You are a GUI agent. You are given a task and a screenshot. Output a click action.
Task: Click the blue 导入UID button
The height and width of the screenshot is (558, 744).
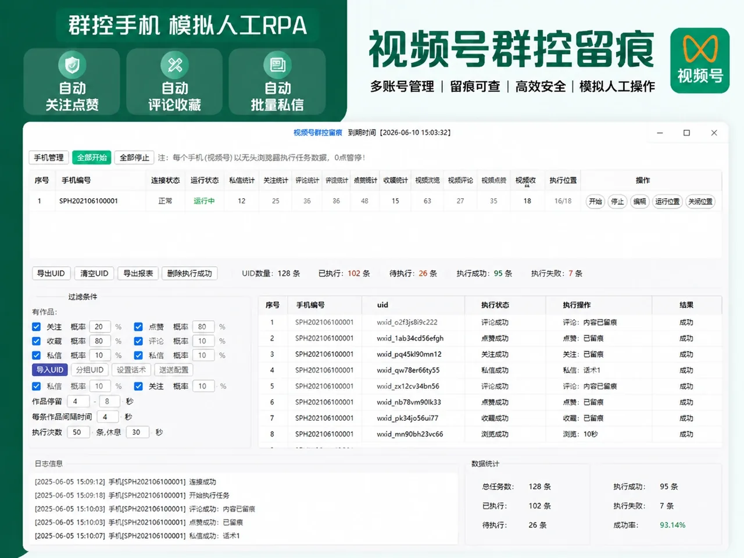[49, 370]
